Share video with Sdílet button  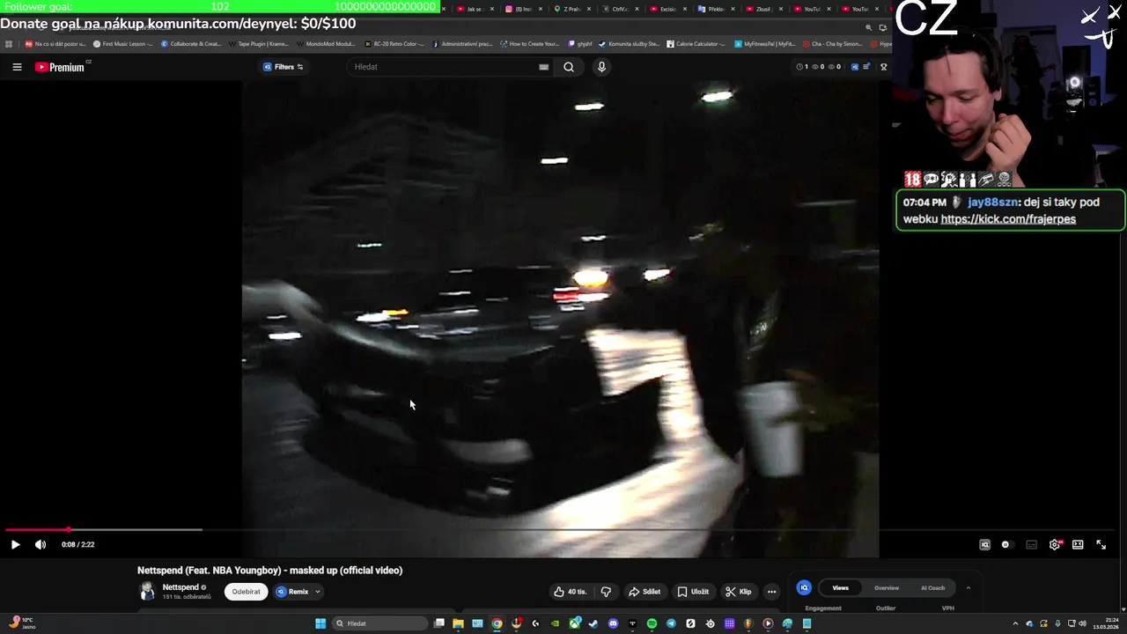(645, 592)
